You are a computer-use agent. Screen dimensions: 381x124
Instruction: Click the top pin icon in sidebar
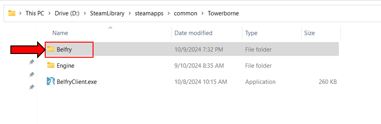click(x=31, y=62)
